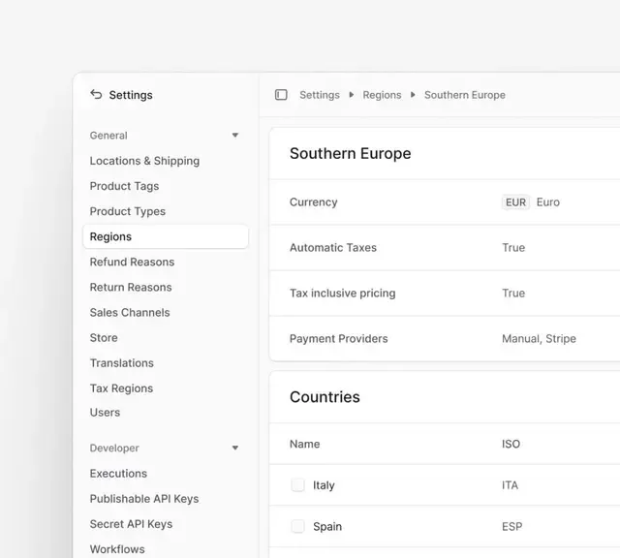Open Translations settings
The height and width of the screenshot is (558, 620).
point(122,363)
